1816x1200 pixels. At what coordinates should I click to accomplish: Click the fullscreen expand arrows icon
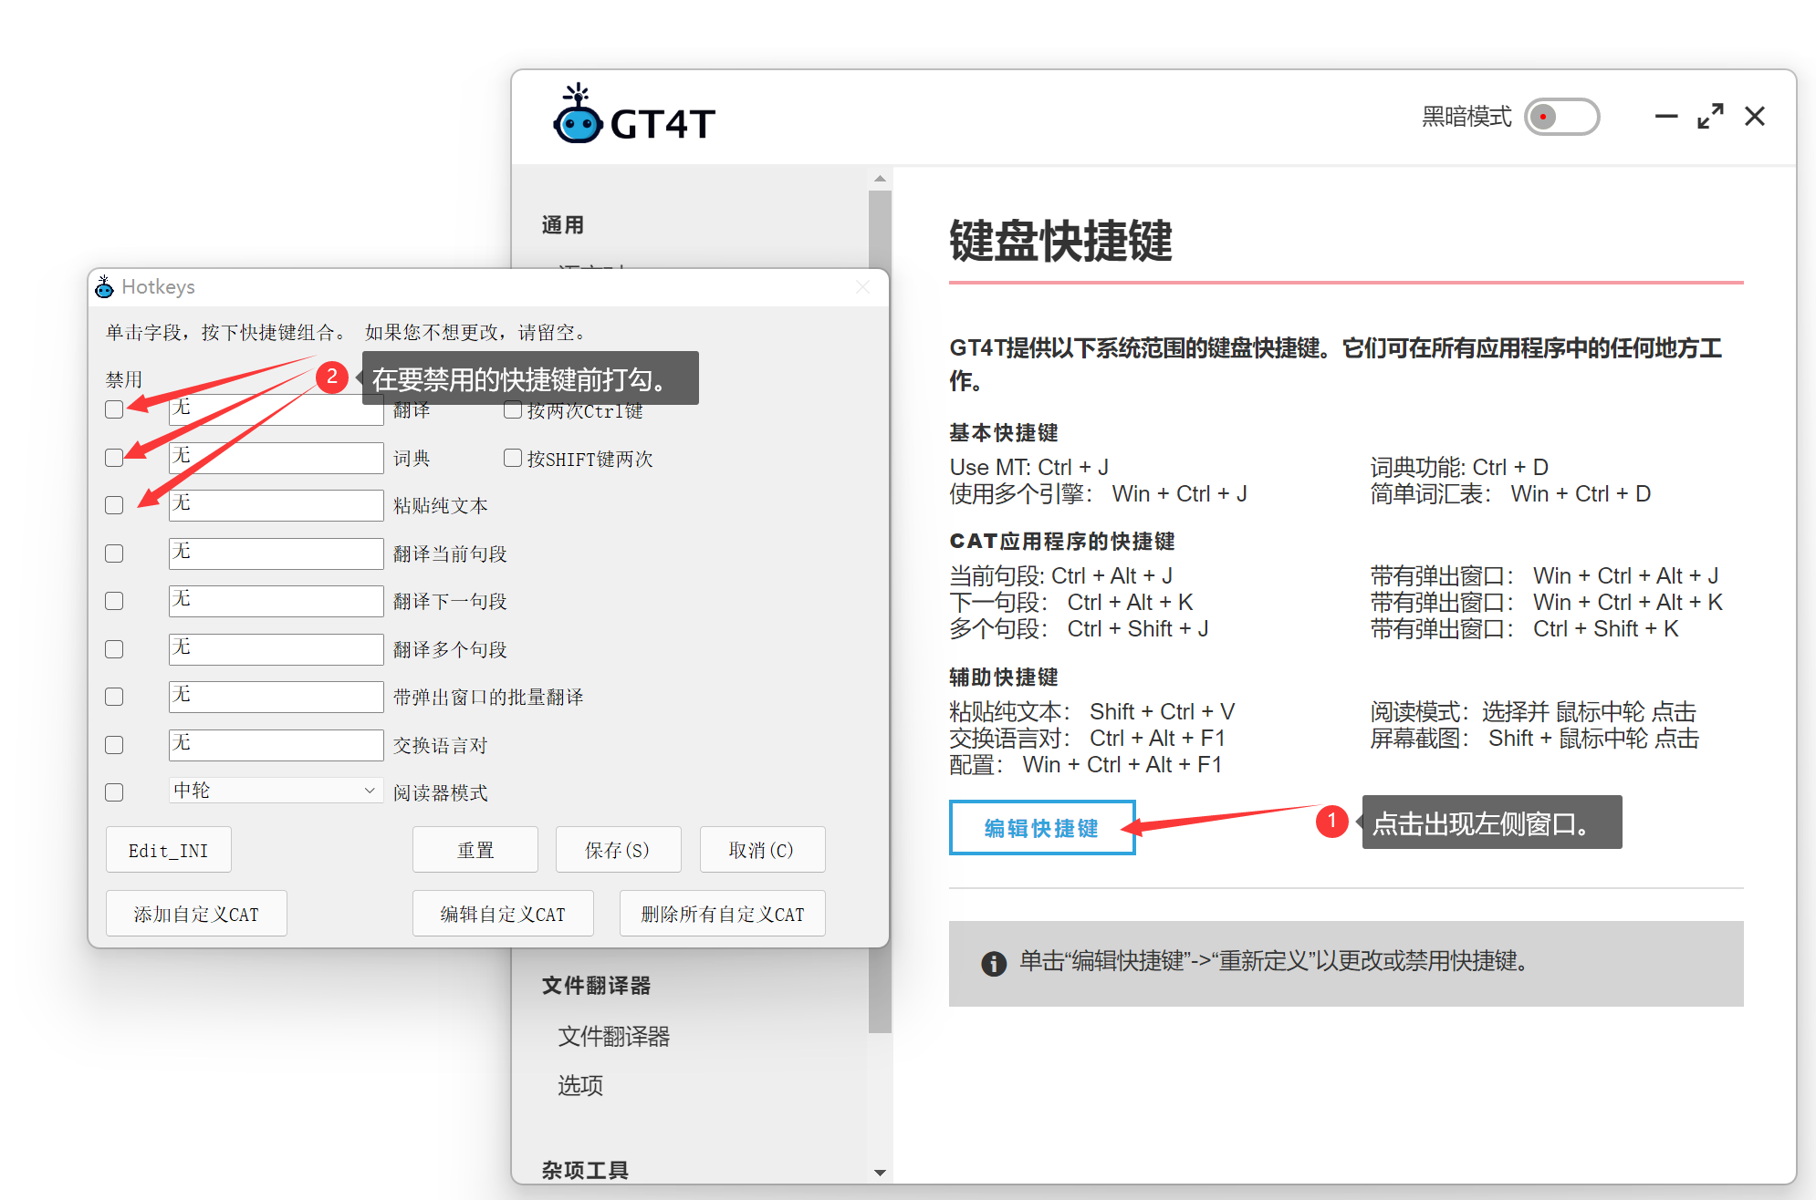click(1709, 117)
